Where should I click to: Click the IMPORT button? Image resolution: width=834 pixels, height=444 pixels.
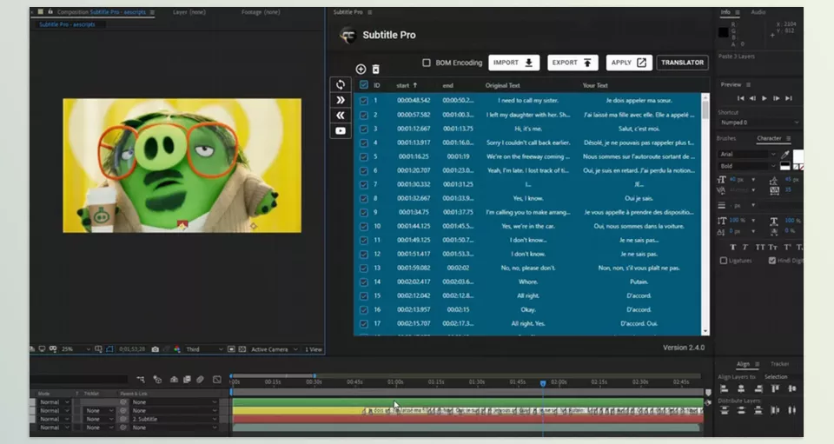point(513,63)
